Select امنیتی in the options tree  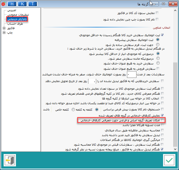(x=12, y=10)
